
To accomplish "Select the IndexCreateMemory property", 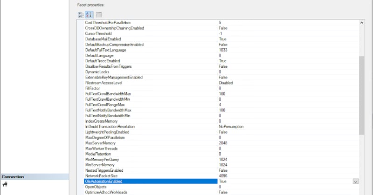I will pyautogui.click(x=101, y=121).
